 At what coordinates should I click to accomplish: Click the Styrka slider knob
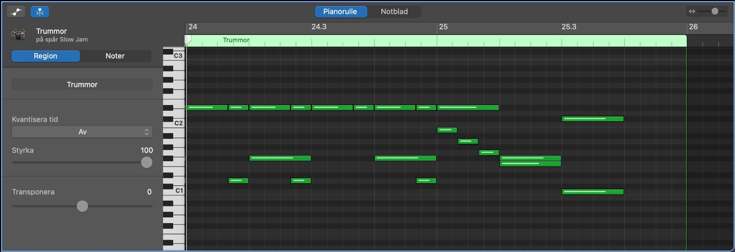point(147,162)
